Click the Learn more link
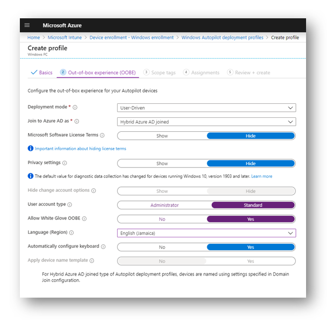The height and width of the screenshot is (324, 327). (261, 176)
